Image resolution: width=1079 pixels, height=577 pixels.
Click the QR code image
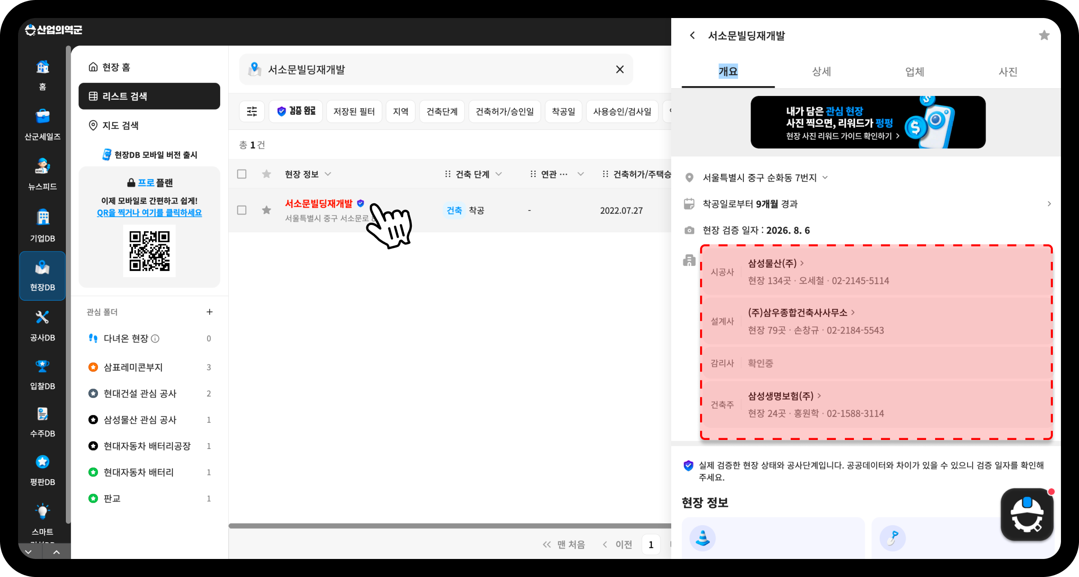(x=149, y=251)
